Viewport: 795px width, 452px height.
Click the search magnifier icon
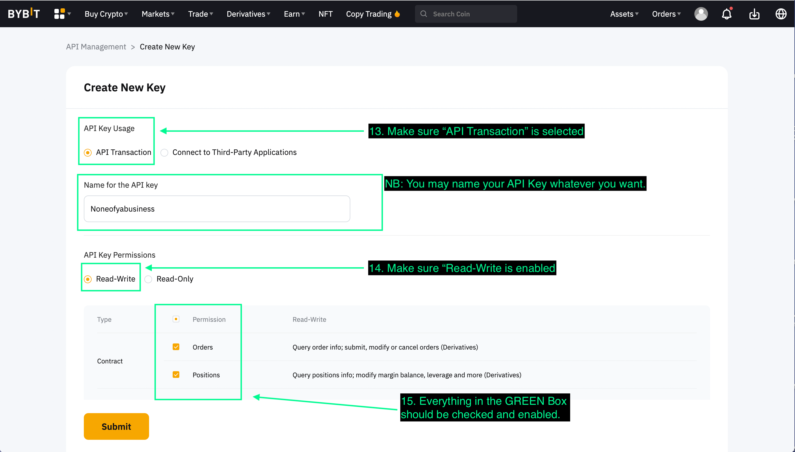coord(424,14)
